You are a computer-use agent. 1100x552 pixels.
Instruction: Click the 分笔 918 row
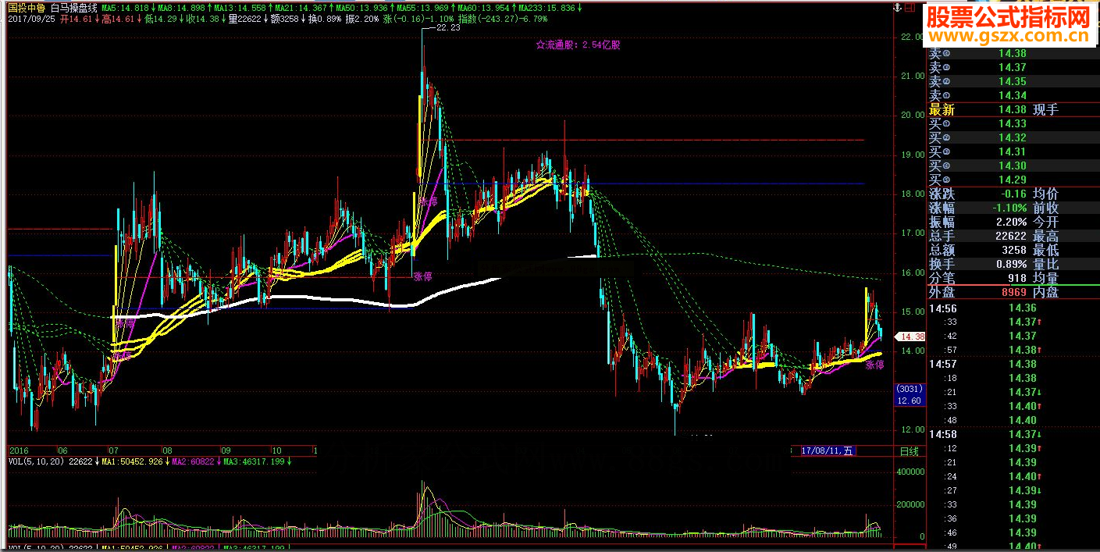(x=977, y=279)
